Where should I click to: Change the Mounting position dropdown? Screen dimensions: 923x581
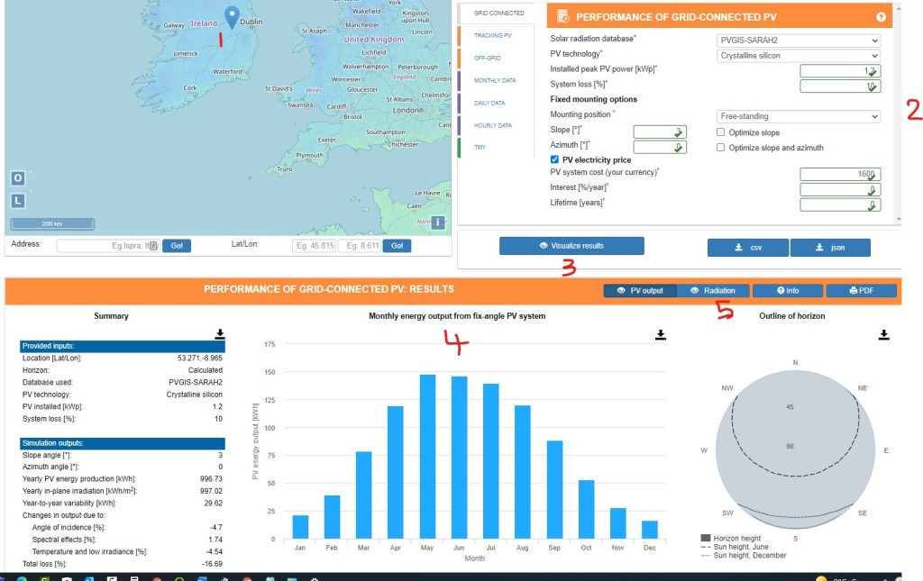(x=798, y=115)
